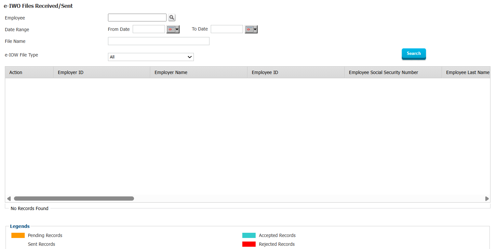496x249 pixels.
Task: Sort by the Employer Name column header
Action: [199, 72]
